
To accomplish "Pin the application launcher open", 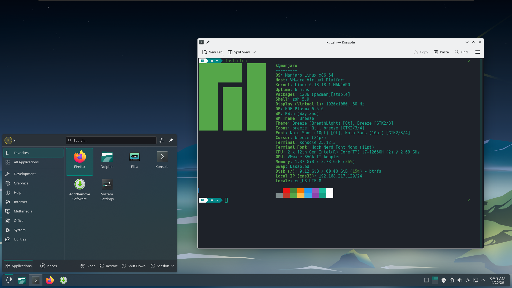I will pos(171,140).
